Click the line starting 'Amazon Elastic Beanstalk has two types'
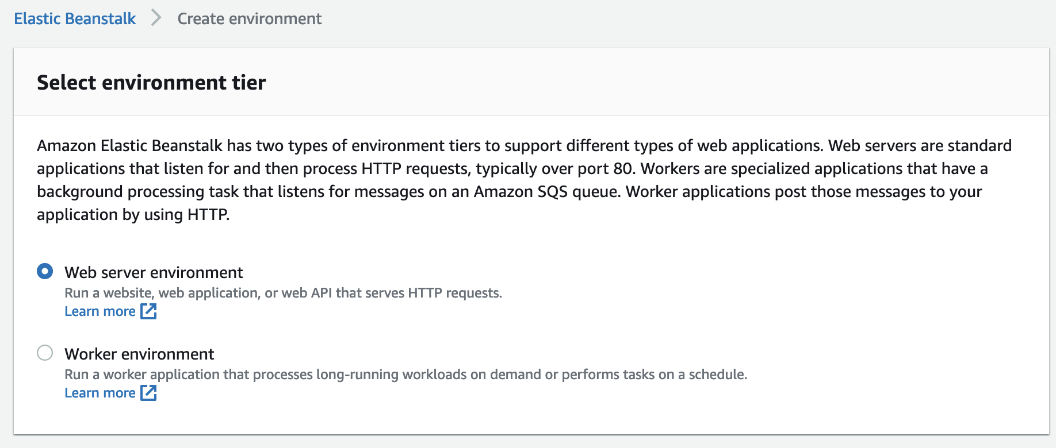Screen dimensions: 1056x448 (x=523, y=146)
